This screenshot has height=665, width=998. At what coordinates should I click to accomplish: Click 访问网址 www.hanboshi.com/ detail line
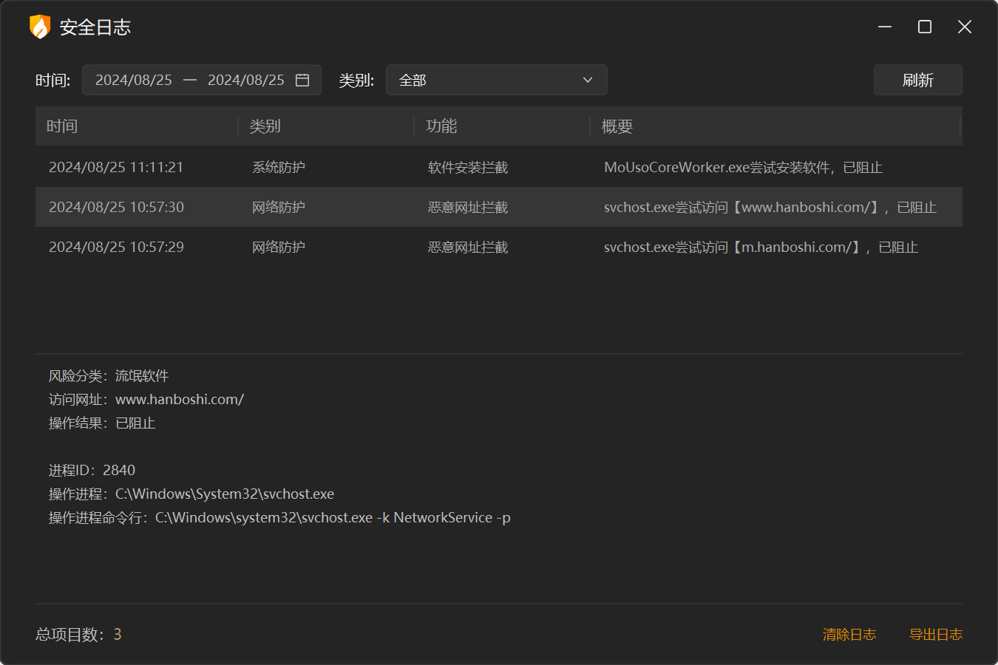pyautogui.click(x=146, y=399)
